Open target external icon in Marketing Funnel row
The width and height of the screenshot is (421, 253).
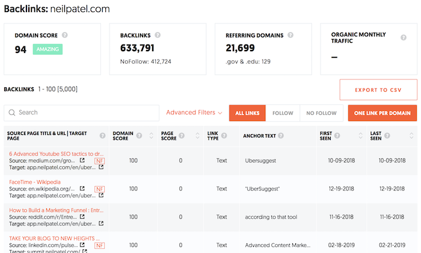pos(101,223)
